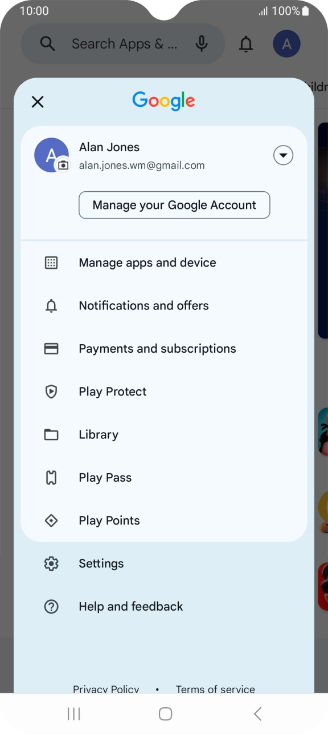Click the Play Points diamond icon

[x=51, y=520]
